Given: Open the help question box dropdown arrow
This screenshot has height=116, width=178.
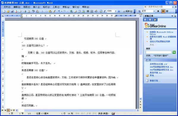Looking at the screenshot, I should (x=173, y=7).
